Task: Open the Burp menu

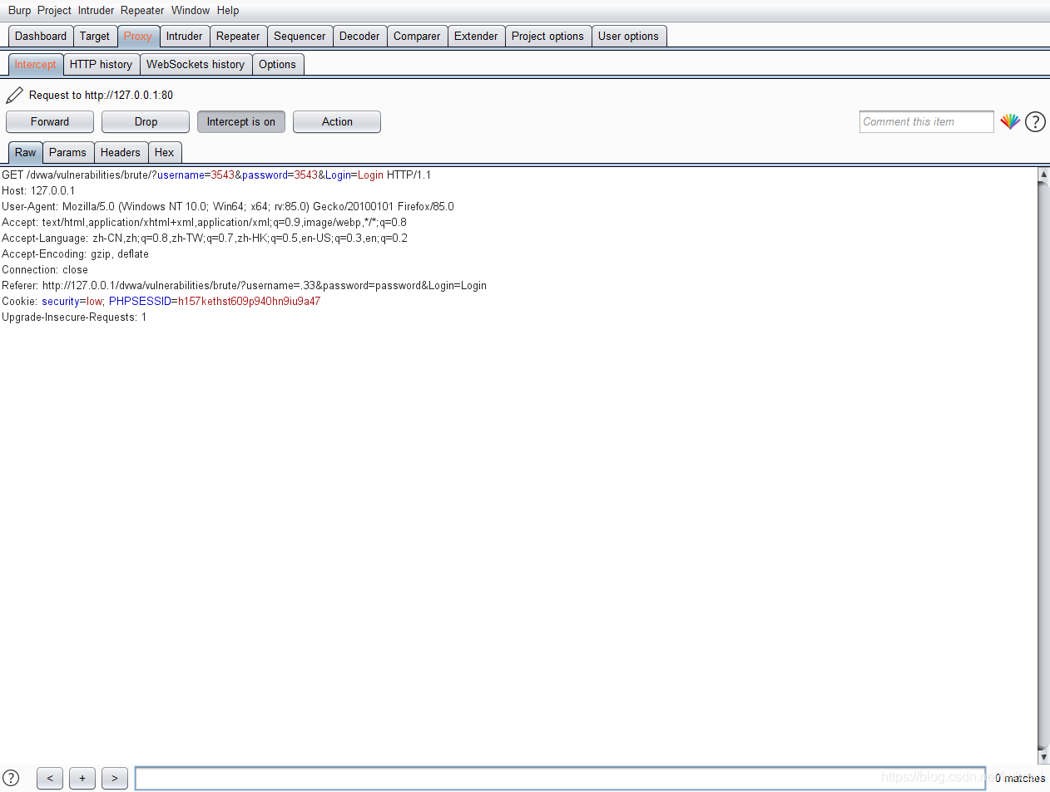Action: click(x=19, y=11)
